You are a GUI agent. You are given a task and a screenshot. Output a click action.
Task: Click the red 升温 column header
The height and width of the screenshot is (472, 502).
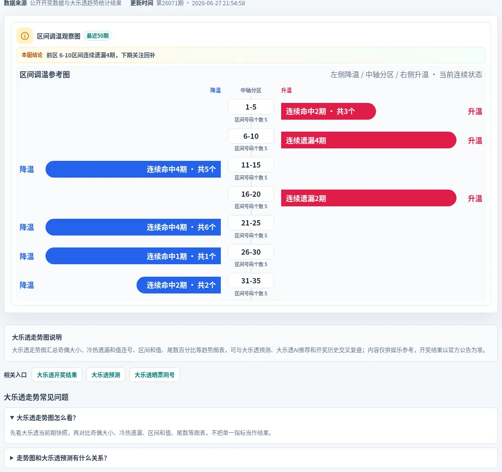[x=286, y=90]
